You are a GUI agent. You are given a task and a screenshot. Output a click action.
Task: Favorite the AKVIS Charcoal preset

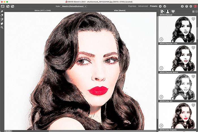tap(193, 19)
